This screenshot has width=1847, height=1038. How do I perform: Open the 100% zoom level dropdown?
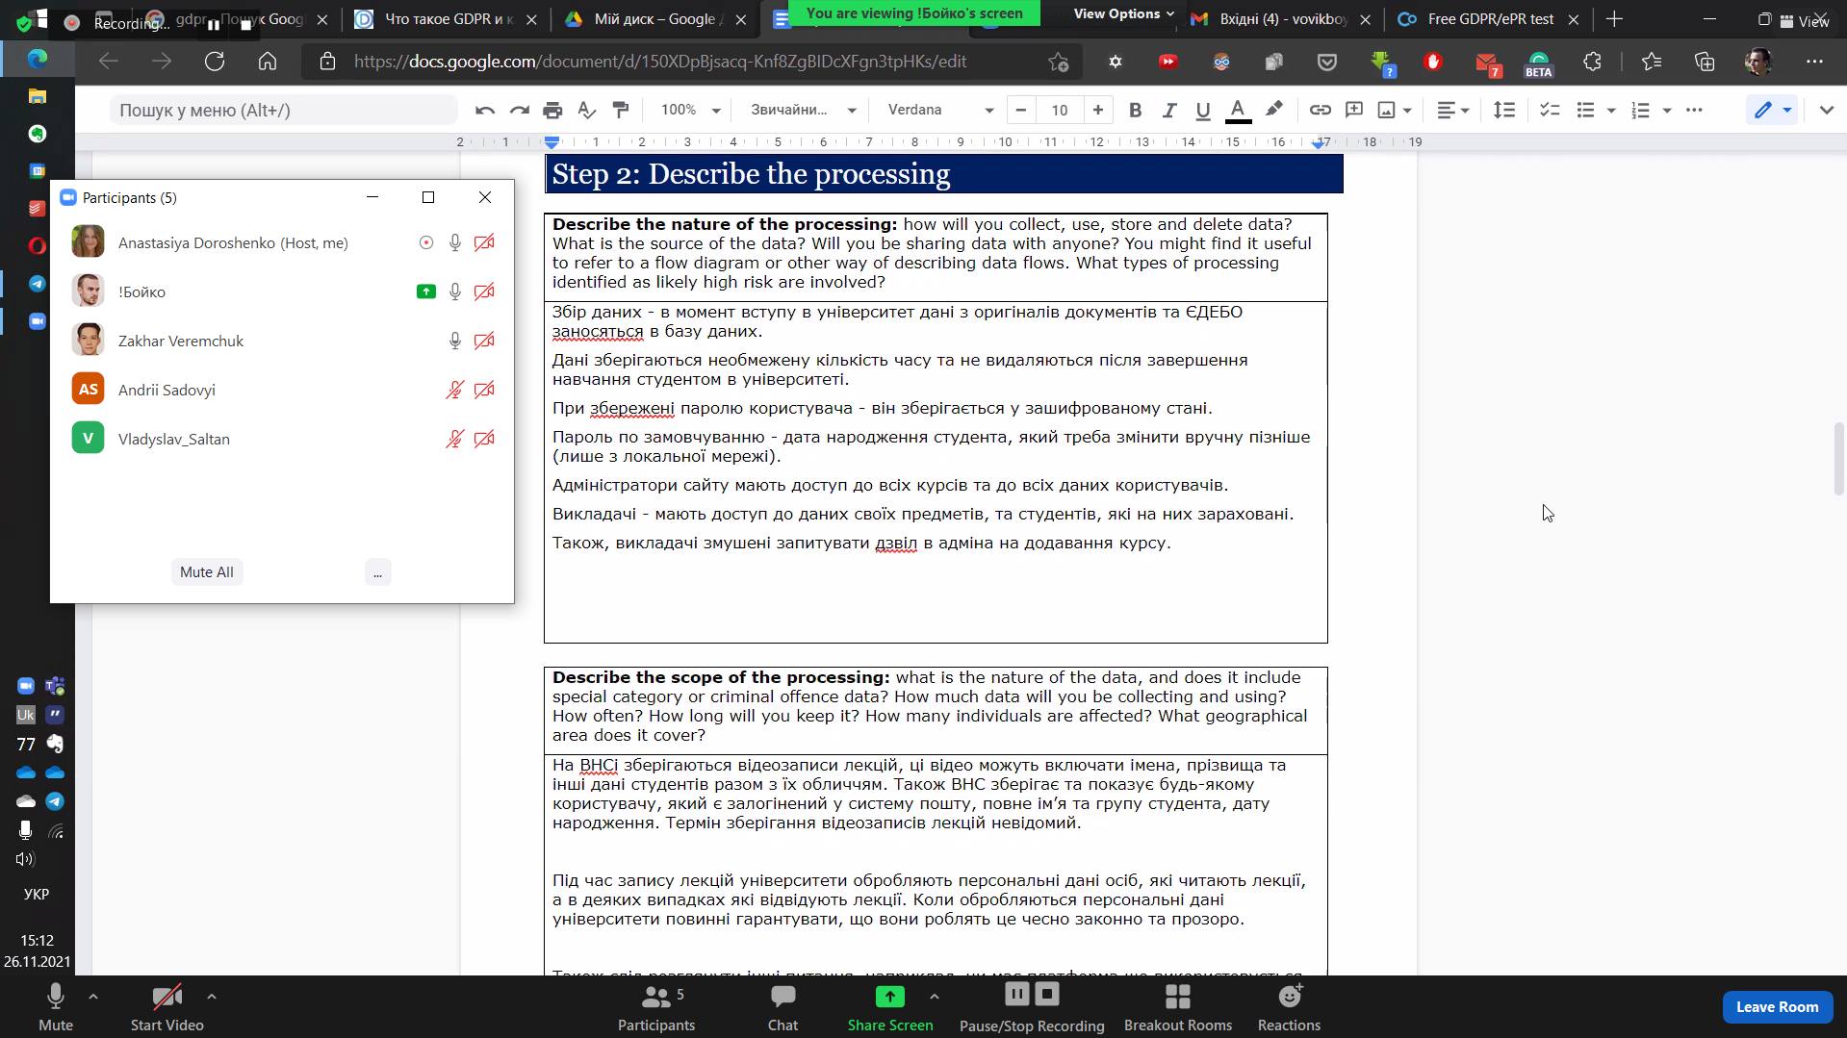pos(689,110)
